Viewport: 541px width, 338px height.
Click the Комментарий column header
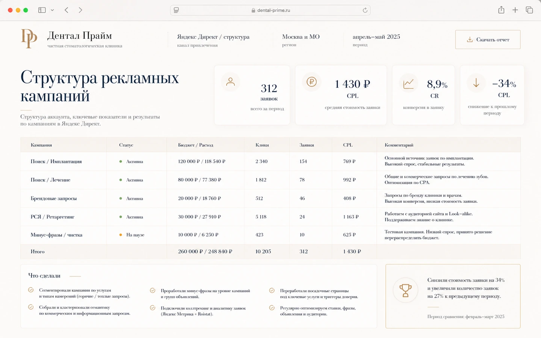pos(399,145)
